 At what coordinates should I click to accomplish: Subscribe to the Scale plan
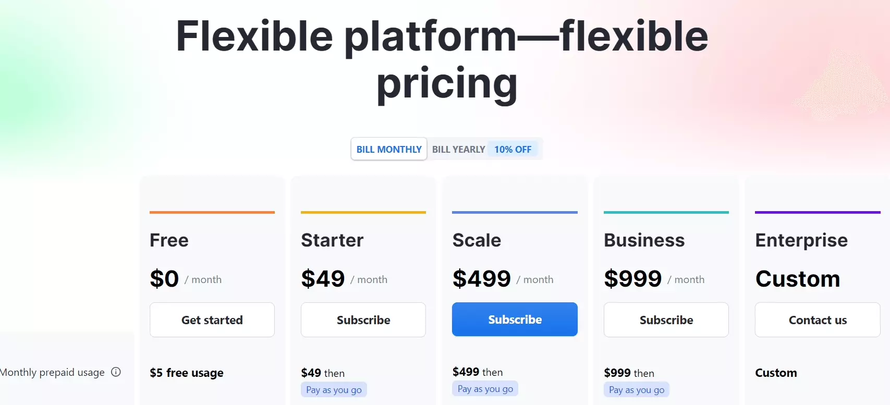(x=515, y=320)
